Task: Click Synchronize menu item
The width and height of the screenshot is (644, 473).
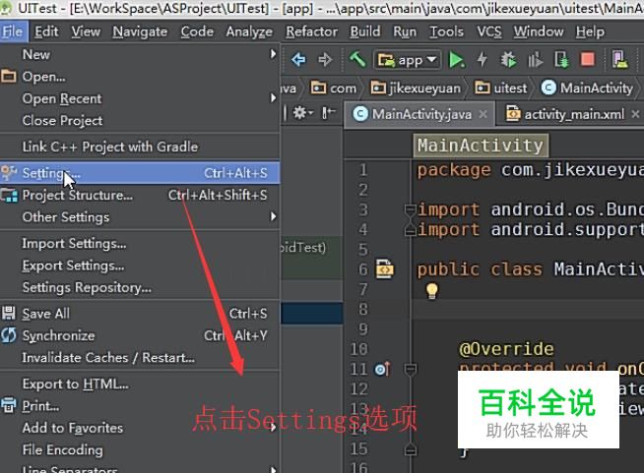Action: (x=140, y=335)
